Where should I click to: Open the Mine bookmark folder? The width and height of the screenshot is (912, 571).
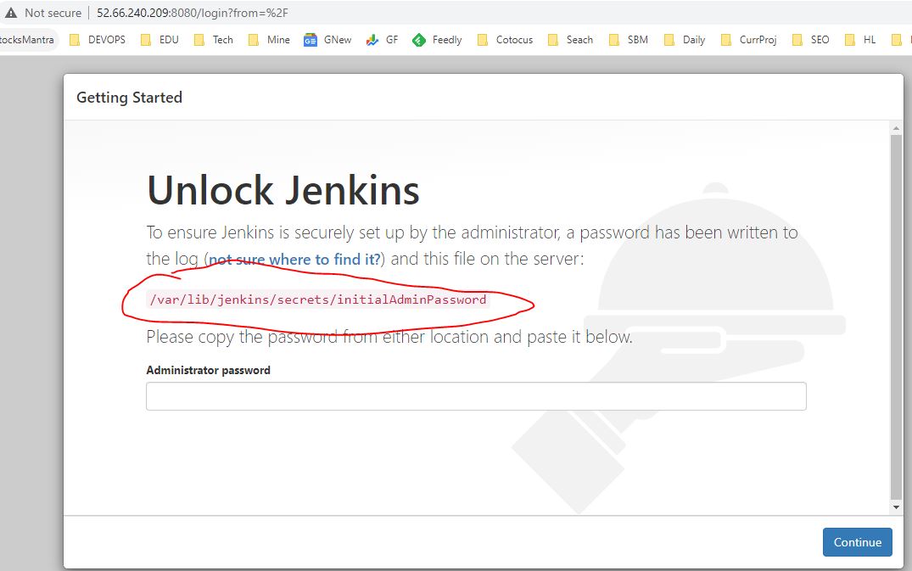tap(269, 40)
